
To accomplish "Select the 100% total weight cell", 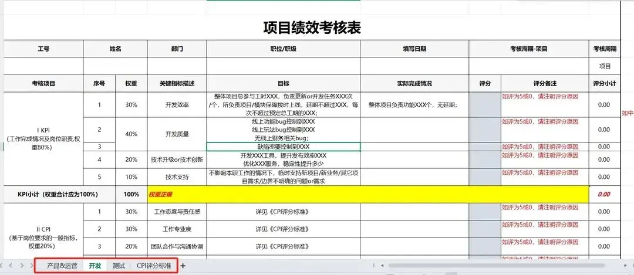I will [x=131, y=194].
